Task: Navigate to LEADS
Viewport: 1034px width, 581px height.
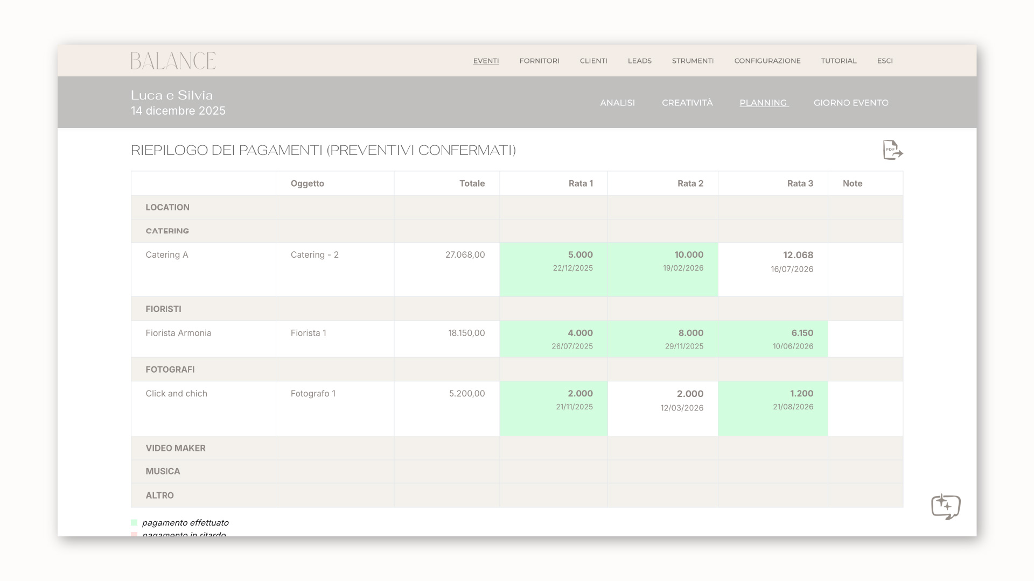Action: (639, 61)
